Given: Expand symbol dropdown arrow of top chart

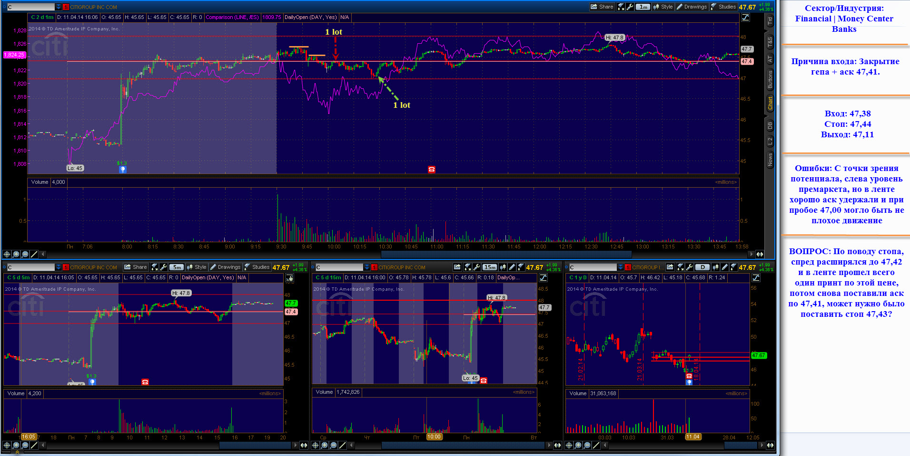Looking at the screenshot, I should [59, 7].
